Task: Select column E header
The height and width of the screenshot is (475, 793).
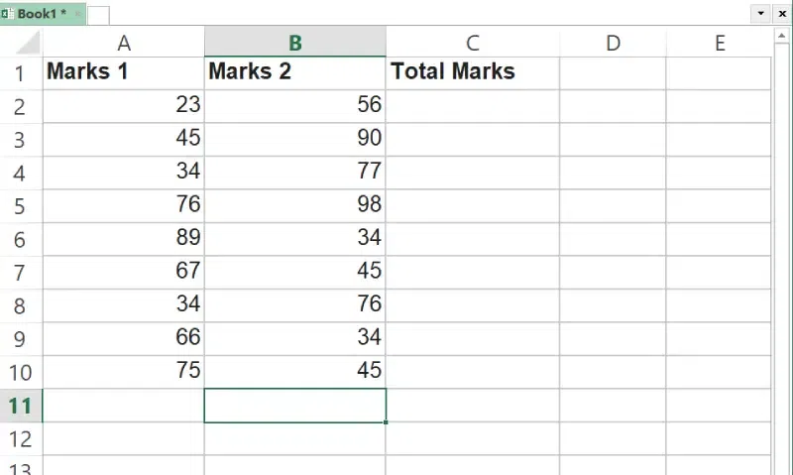Action: [x=720, y=43]
